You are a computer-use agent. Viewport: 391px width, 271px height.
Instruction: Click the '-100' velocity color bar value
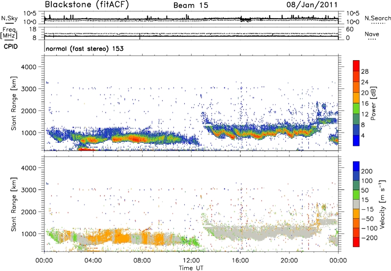[x=369, y=228]
